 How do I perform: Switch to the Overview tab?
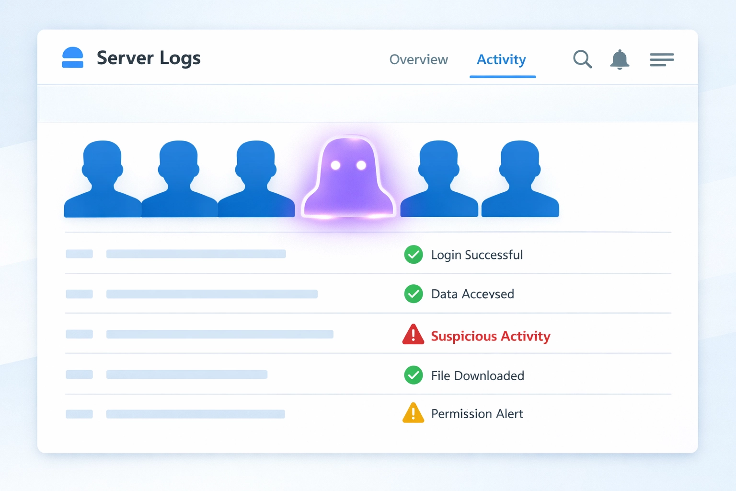click(x=418, y=59)
